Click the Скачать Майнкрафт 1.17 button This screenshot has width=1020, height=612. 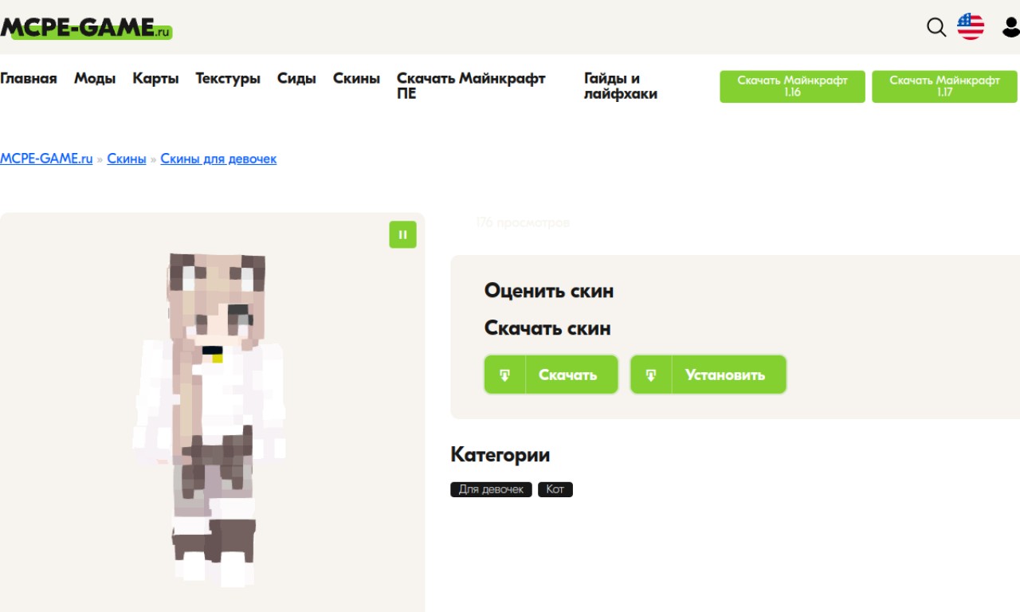click(944, 86)
